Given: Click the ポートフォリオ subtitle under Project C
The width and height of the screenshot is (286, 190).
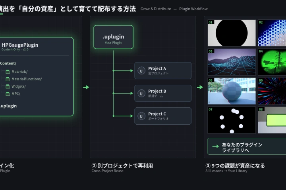Looking at the screenshot, I should click(158, 119).
